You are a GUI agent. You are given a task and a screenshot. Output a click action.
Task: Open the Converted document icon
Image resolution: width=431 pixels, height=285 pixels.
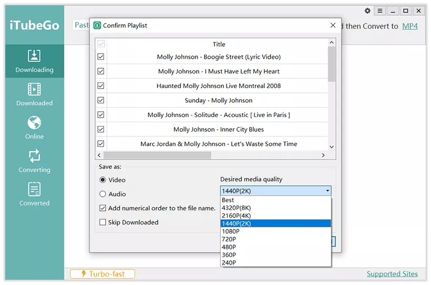[34, 189]
